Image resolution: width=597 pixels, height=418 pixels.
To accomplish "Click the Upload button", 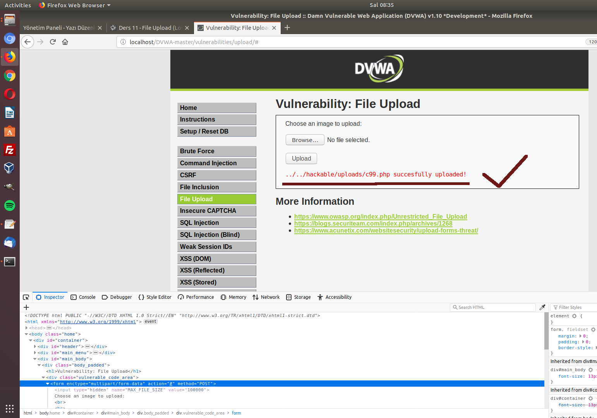I will pyautogui.click(x=301, y=158).
